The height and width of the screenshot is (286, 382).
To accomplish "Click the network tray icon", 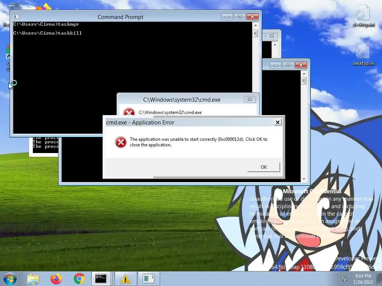I will [x=344, y=279].
